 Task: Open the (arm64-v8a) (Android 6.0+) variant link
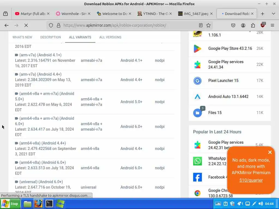43,162
